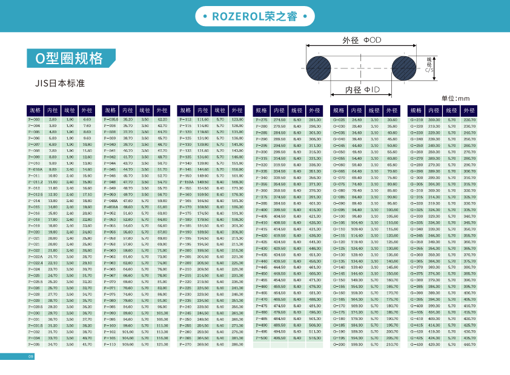Image resolution: width=510 pixels, height=375 pixels.
Task: Click the P-275 spec cell
Action: (261, 120)
